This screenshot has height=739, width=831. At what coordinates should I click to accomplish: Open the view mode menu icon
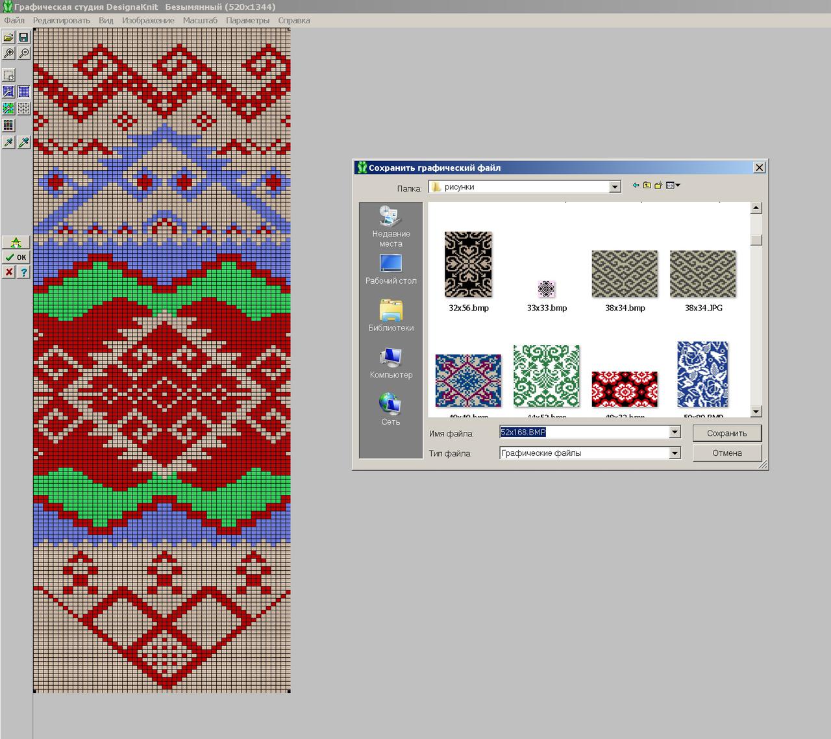tap(673, 185)
